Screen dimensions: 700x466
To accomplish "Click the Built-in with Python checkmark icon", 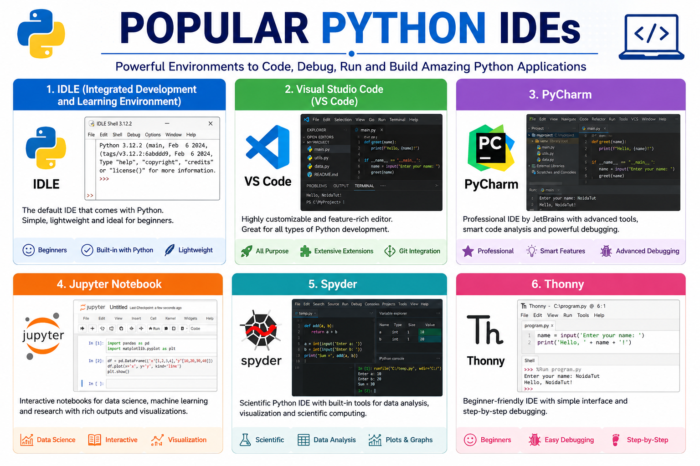I will (x=87, y=250).
